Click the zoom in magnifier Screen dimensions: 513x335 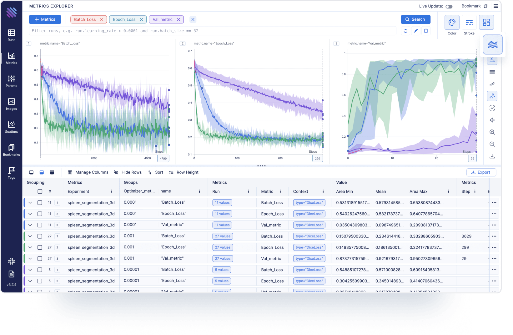(492, 132)
